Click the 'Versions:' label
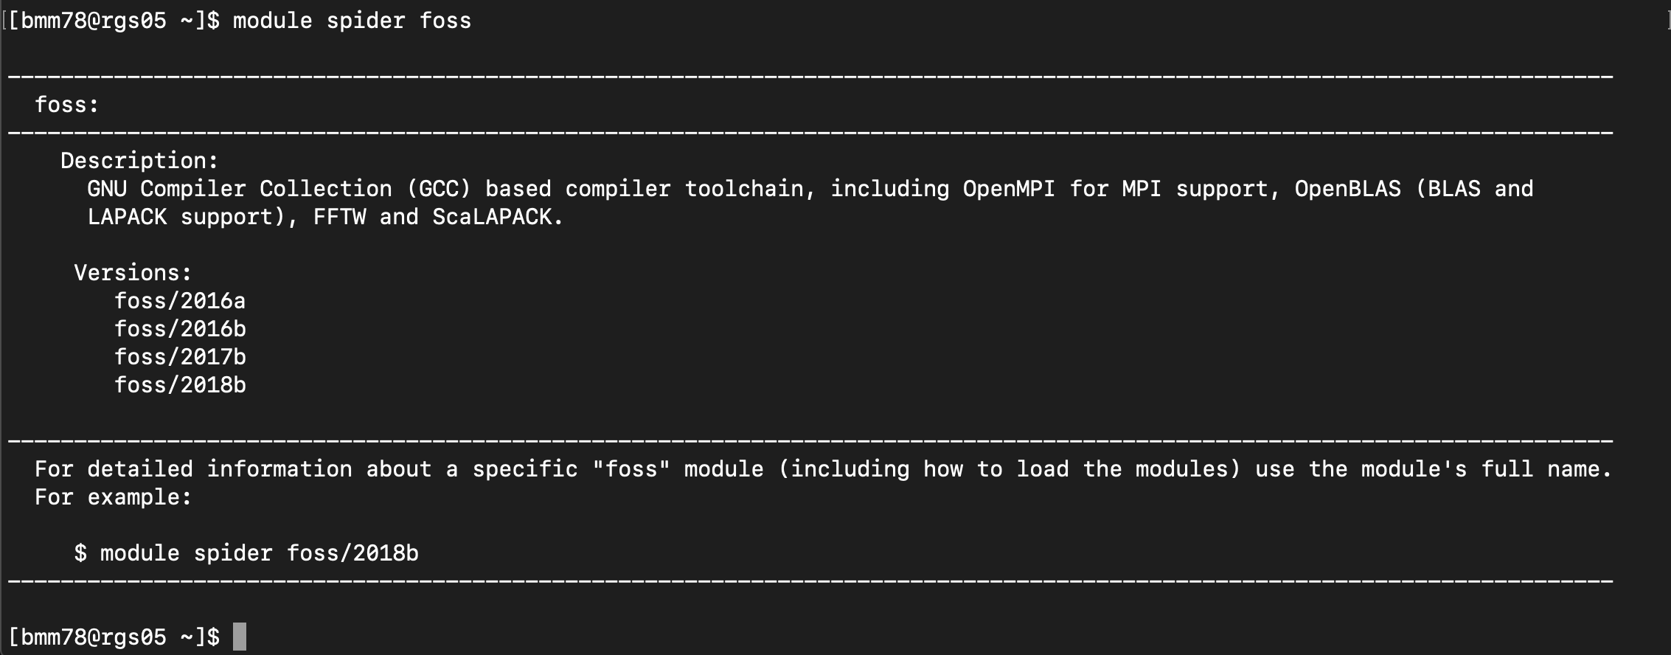Screen dimensions: 1671x655 click(133, 273)
